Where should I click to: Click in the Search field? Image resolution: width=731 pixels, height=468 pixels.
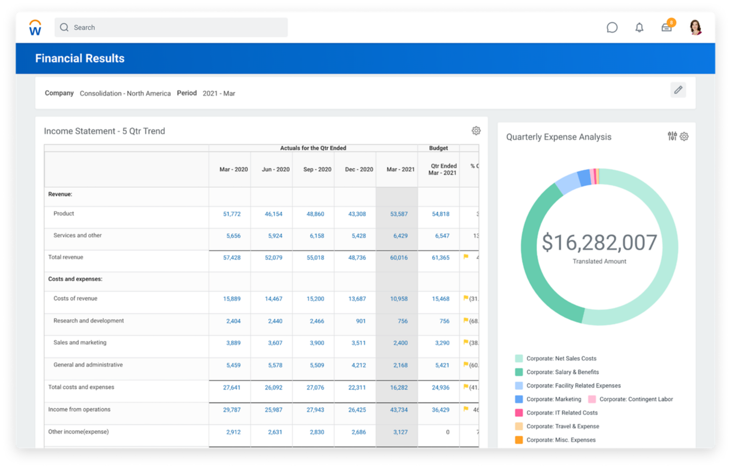click(171, 28)
